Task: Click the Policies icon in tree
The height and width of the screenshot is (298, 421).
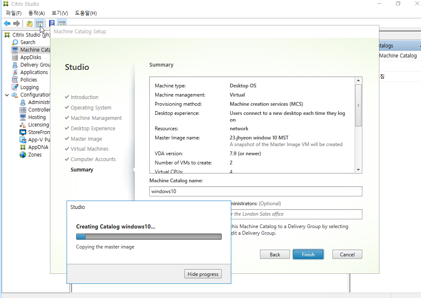Action: 15,80
